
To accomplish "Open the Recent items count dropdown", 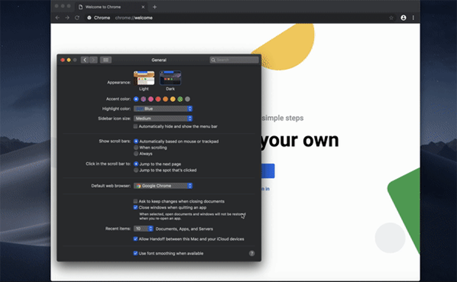I will (143, 229).
